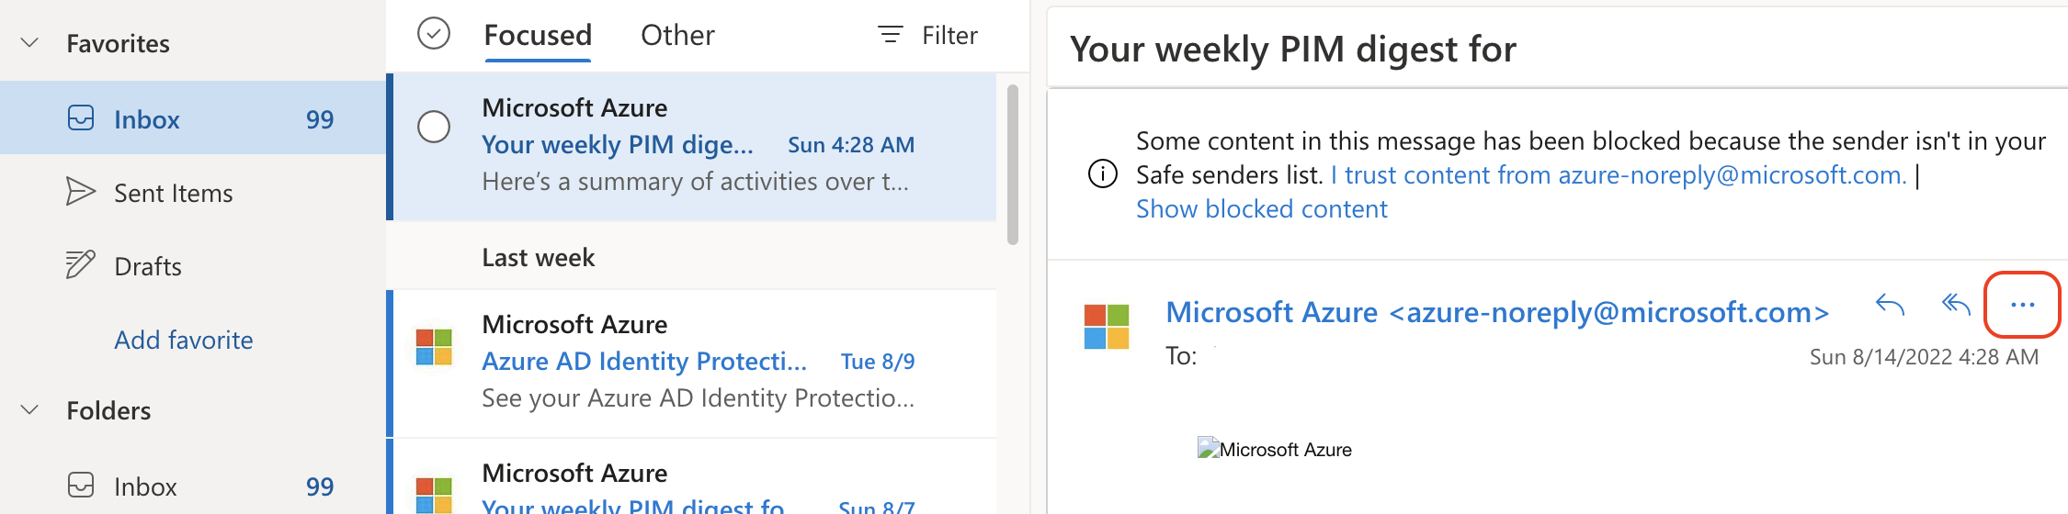2068x514 pixels.
Task: Trust content from azure-noreply@microsoft.com
Action: coord(1619,174)
